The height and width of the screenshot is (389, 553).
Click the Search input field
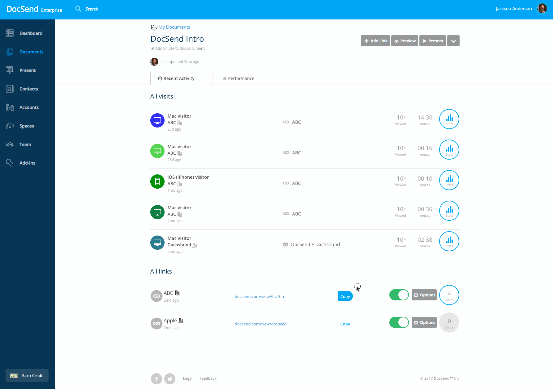click(x=92, y=9)
